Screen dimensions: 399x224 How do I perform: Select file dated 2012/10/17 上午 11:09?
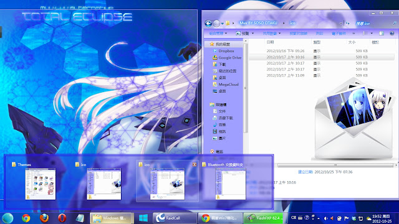pos(322,75)
